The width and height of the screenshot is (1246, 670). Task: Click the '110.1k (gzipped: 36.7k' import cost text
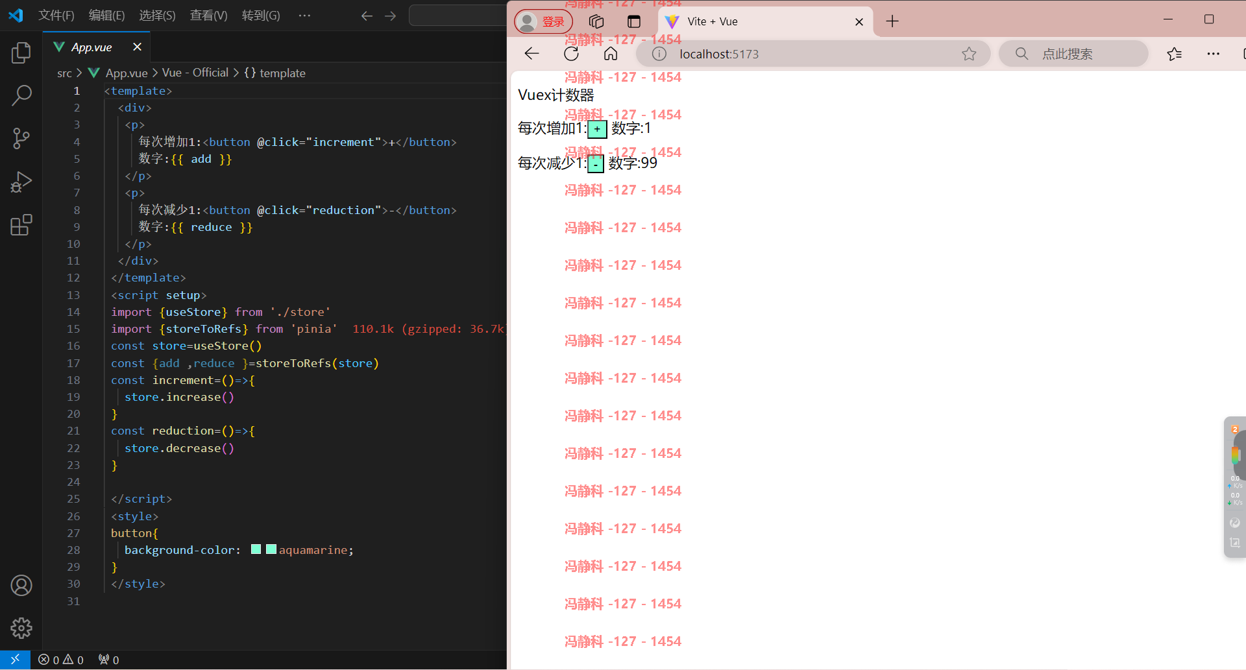[428, 329]
